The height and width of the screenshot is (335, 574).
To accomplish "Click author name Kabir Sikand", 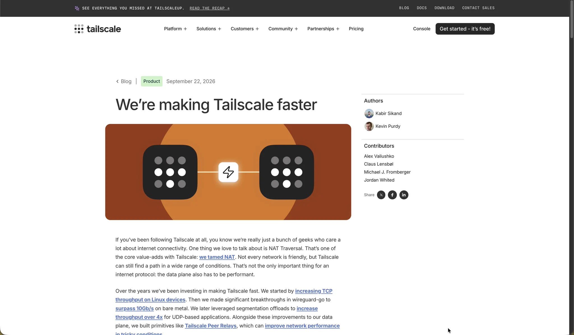I will tap(388, 114).
